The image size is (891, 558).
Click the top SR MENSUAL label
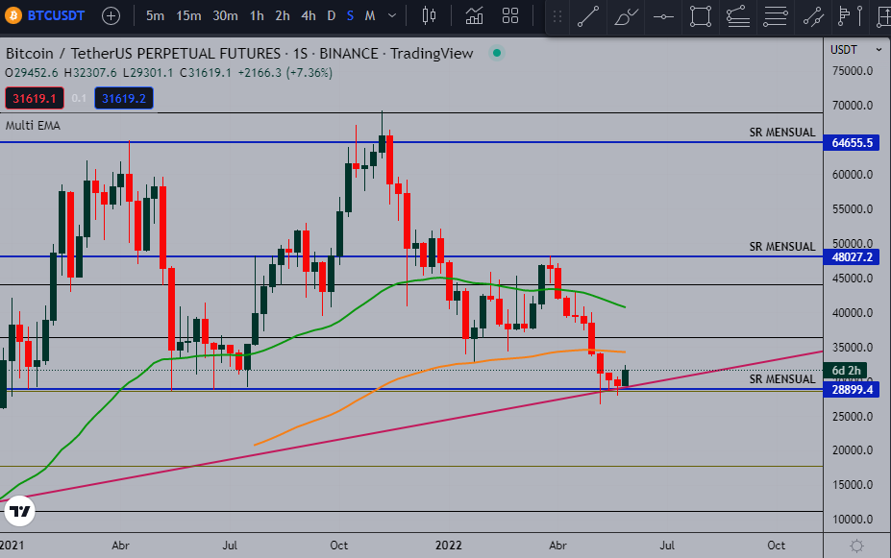[781, 133]
